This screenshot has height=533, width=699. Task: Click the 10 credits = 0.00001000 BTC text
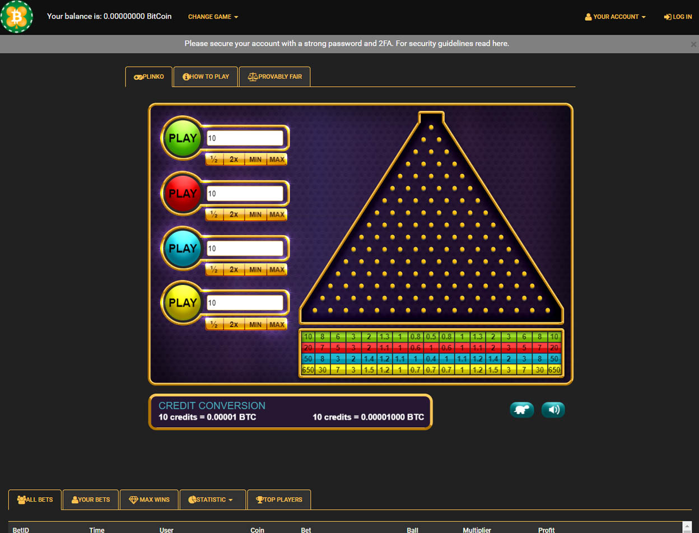point(368,417)
